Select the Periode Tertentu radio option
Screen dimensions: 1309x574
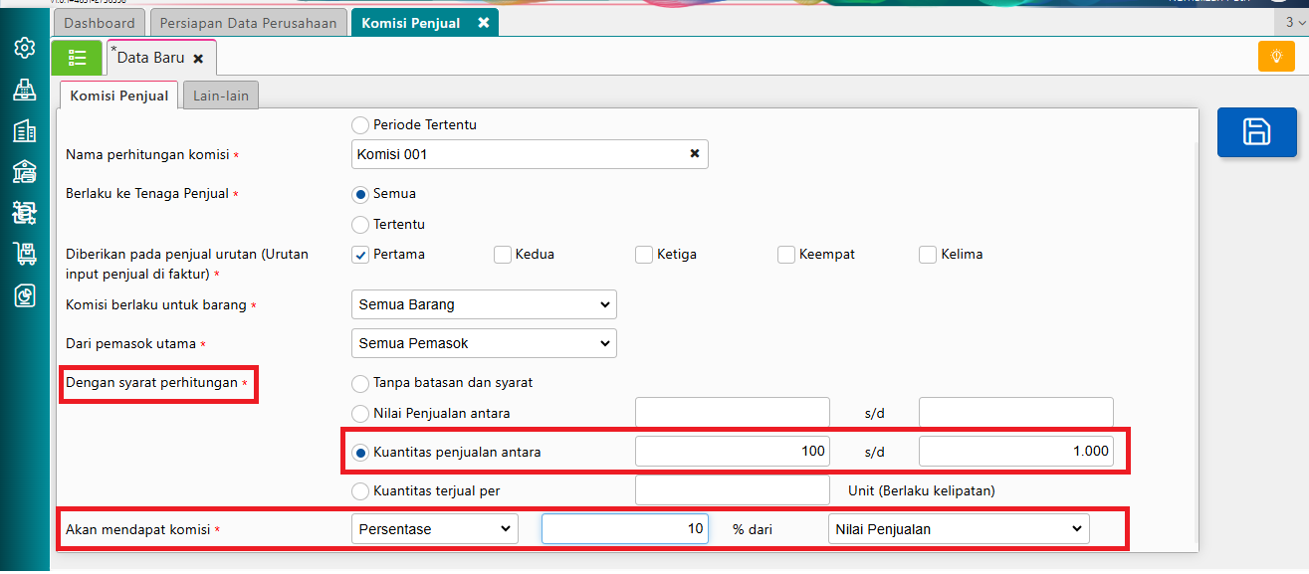(x=360, y=125)
